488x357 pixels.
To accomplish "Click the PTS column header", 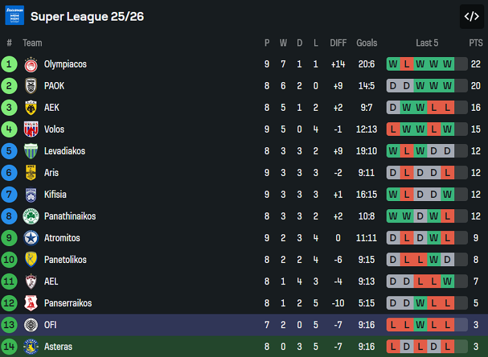I will 476,43.
